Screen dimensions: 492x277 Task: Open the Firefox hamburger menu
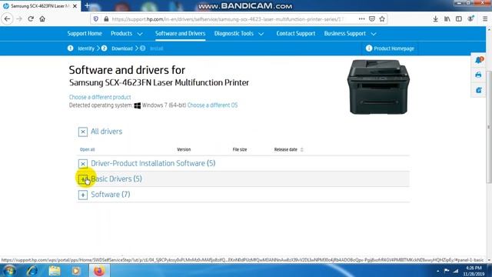pyautogui.click(x=485, y=19)
